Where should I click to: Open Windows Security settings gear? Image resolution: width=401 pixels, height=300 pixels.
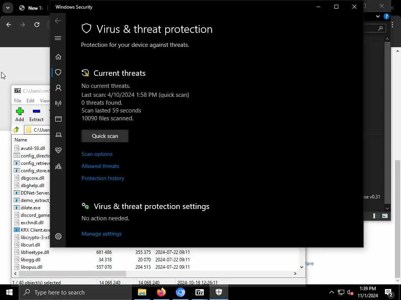pos(58,236)
